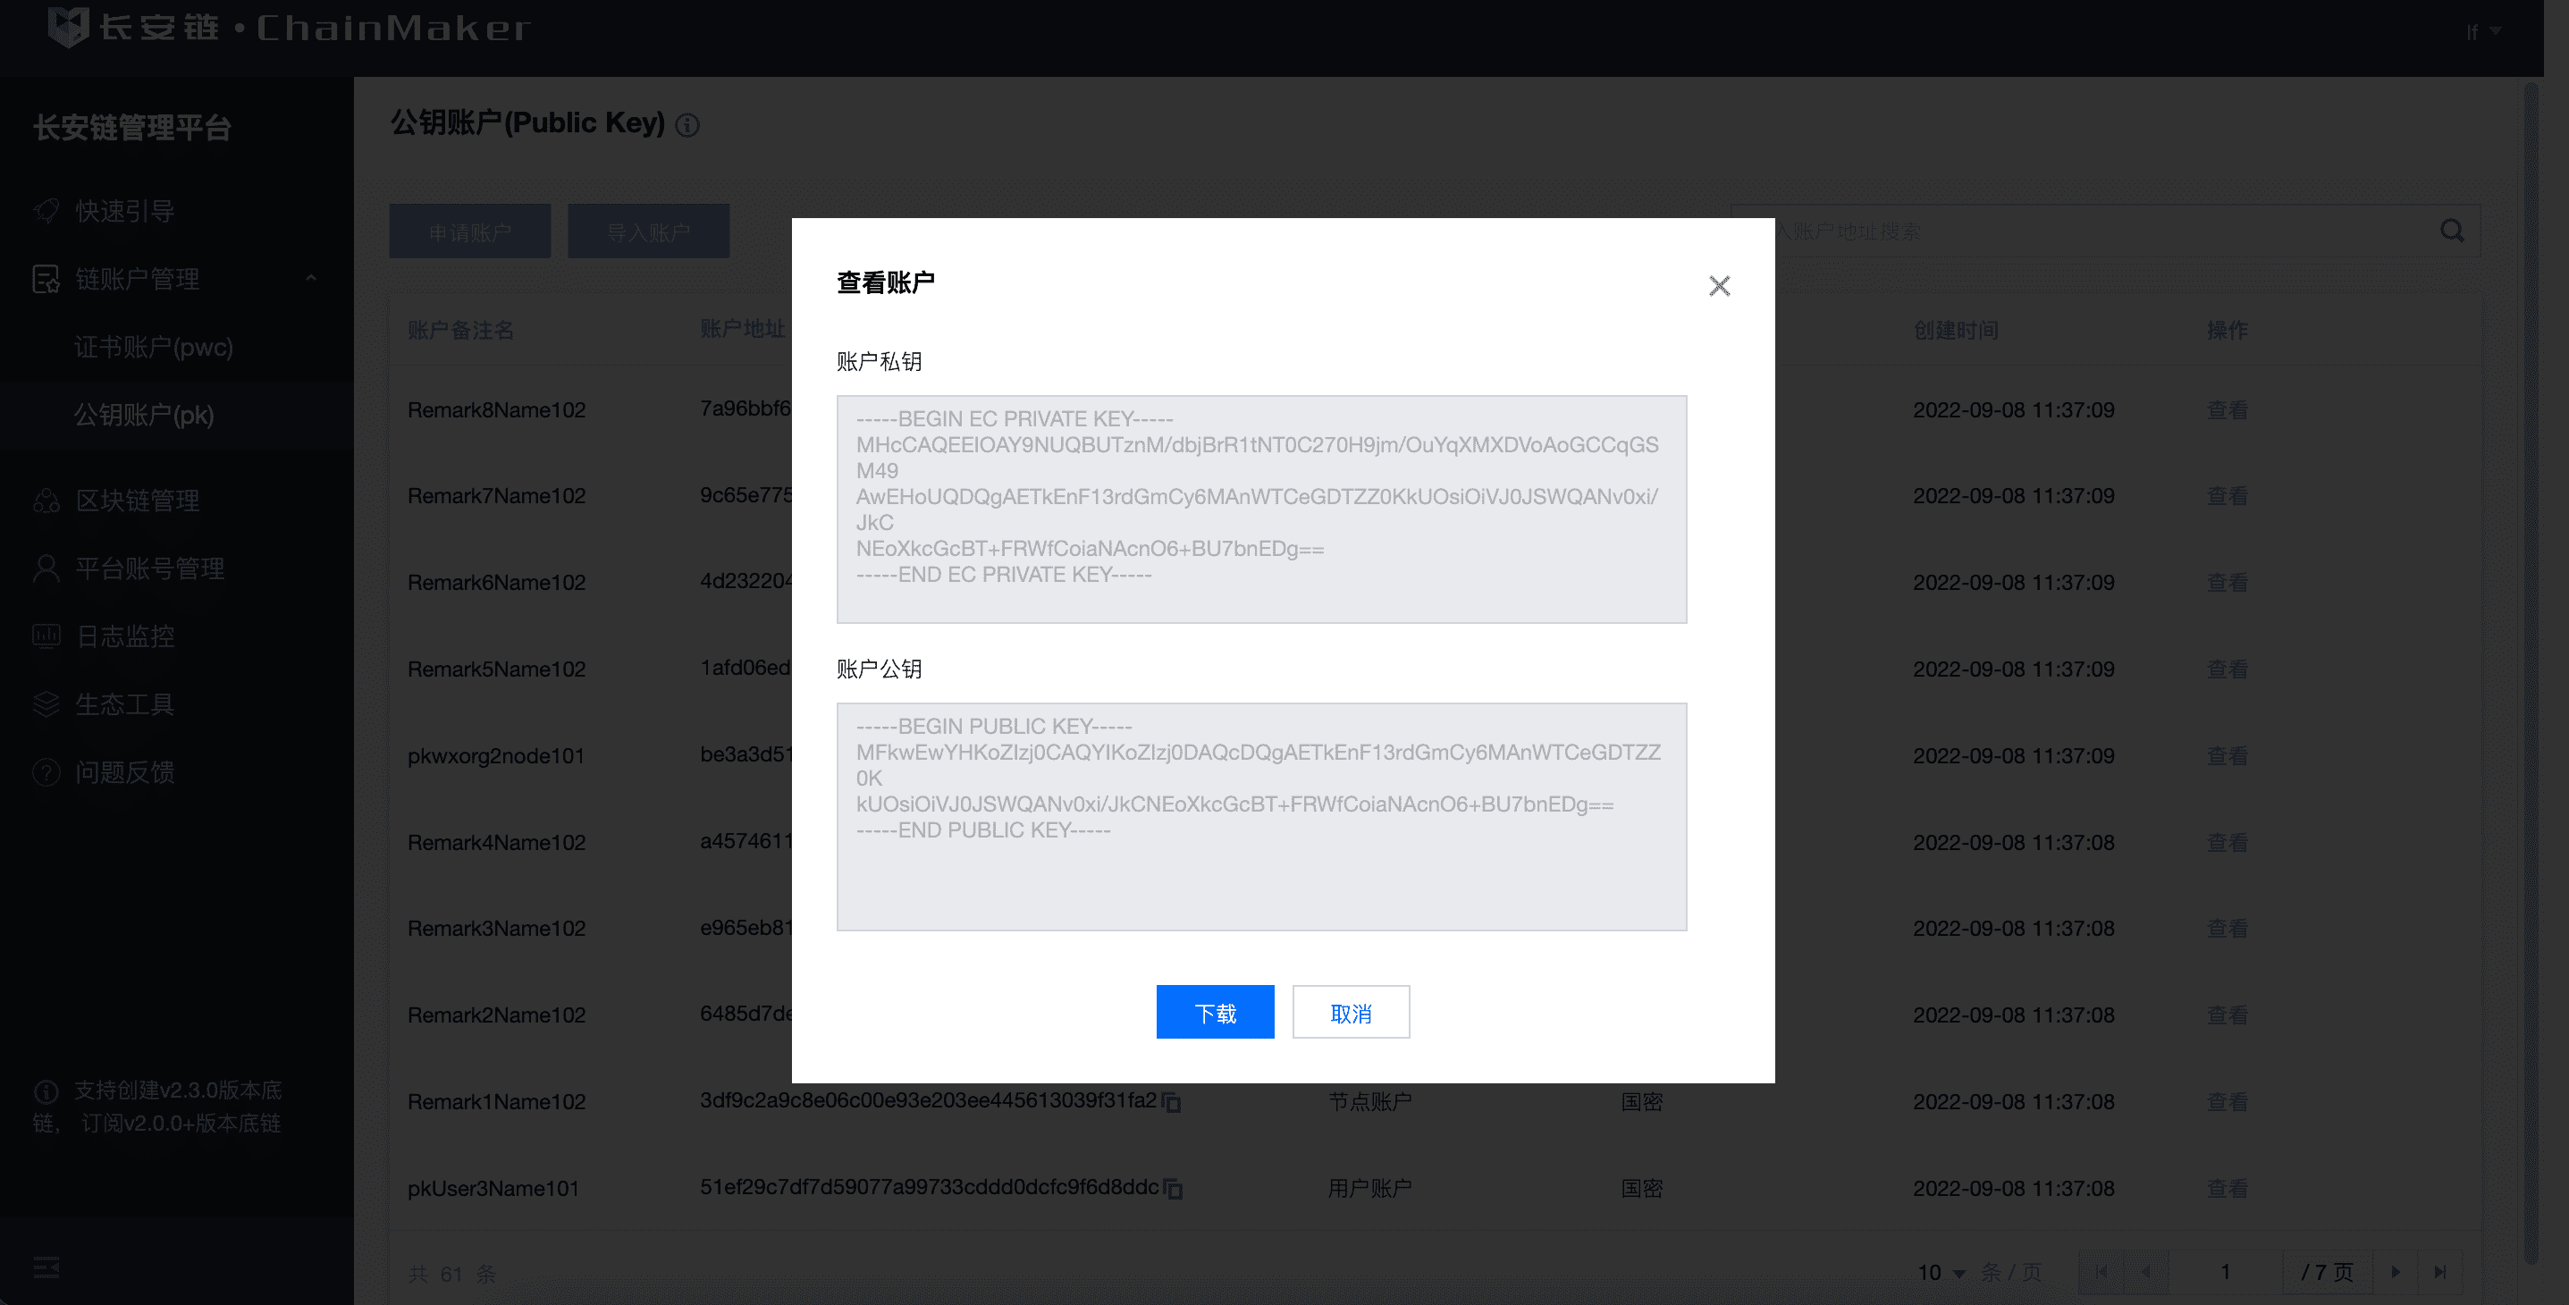This screenshot has width=2569, height=1305.
Task: Select 证书账户(pwc) menu item
Action: (x=153, y=347)
